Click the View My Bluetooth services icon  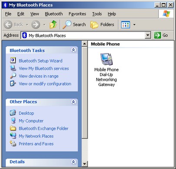[x=13, y=68]
